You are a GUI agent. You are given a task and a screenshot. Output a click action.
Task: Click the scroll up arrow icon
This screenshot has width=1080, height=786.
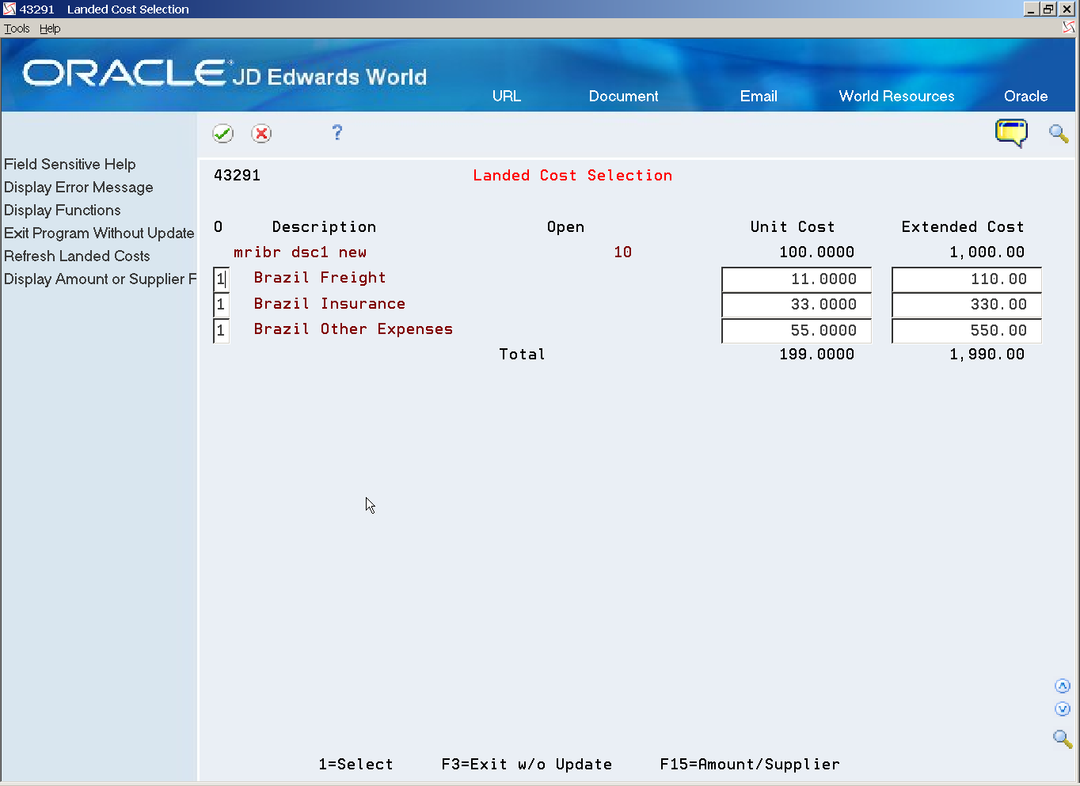tap(1063, 686)
